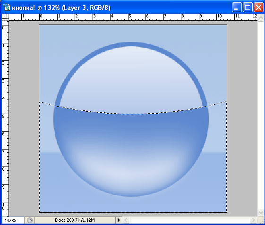Click the window resize grip corner

click(x=261, y=220)
